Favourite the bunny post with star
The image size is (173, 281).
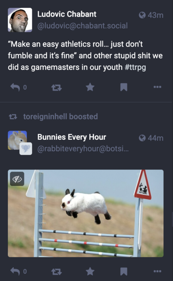(90, 271)
